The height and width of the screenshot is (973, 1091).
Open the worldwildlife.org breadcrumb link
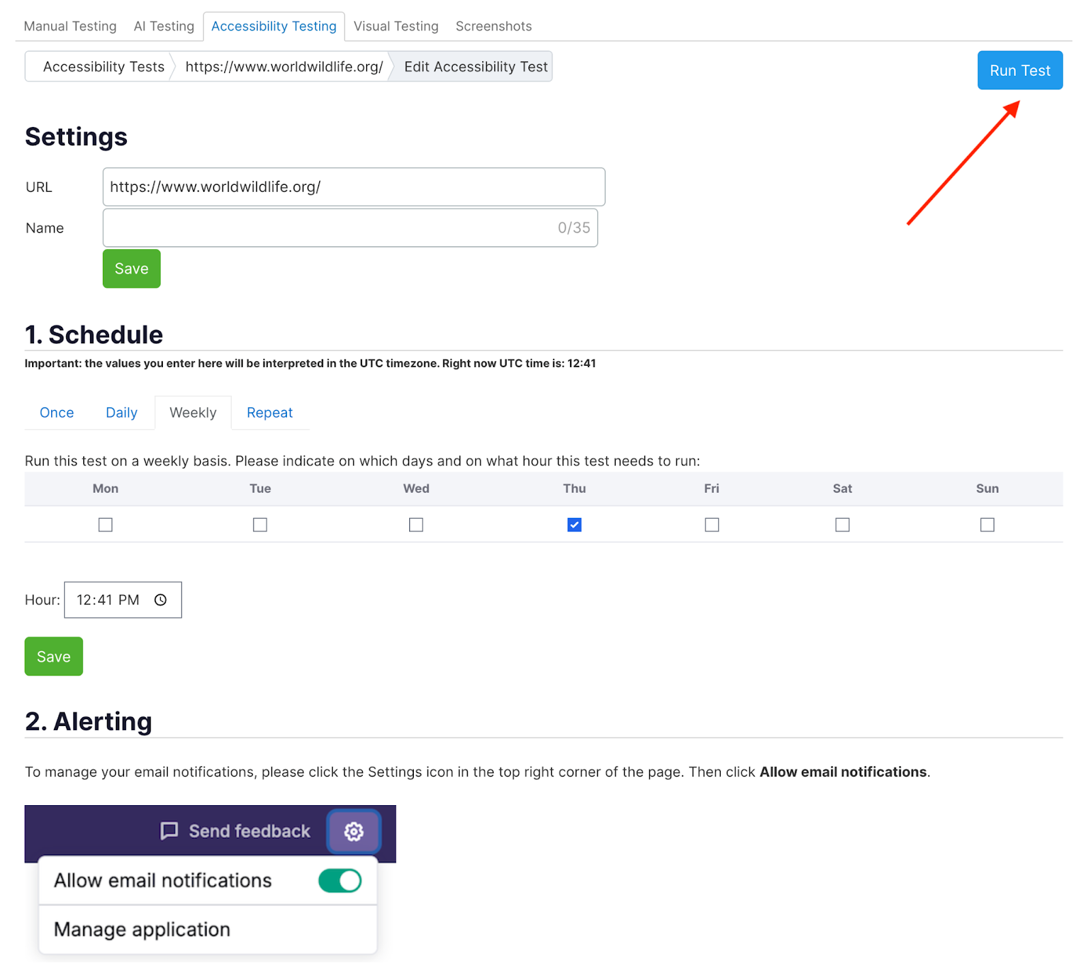point(284,67)
